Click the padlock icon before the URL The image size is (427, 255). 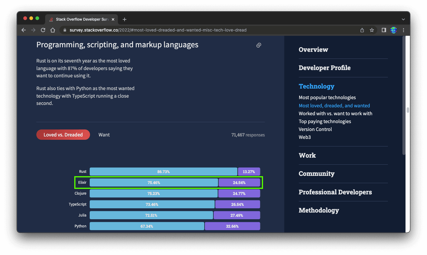(65, 30)
